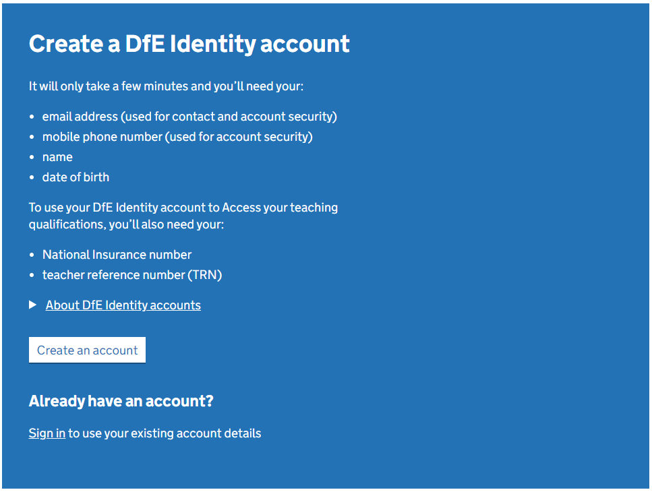652x492 pixels.
Task: Click the bullet point beside email address
Action: pyautogui.click(x=31, y=116)
